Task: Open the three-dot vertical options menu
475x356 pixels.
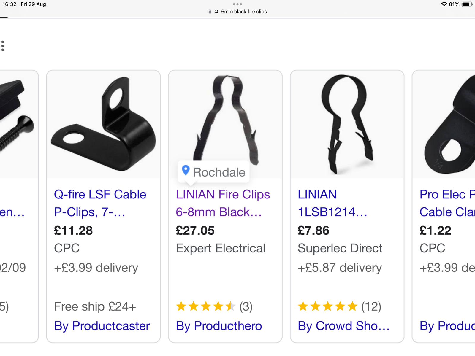Action: pos(3,46)
